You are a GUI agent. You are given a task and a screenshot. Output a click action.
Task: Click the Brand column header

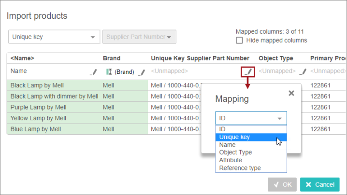coord(112,58)
